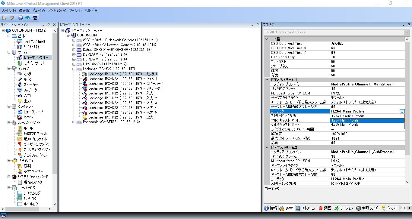Open ビューグループ under クライアント
Viewport: 412px width, 219px height.
click(x=33, y=112)
